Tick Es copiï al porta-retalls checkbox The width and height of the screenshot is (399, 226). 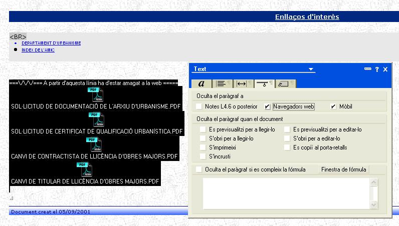point(287,147)
